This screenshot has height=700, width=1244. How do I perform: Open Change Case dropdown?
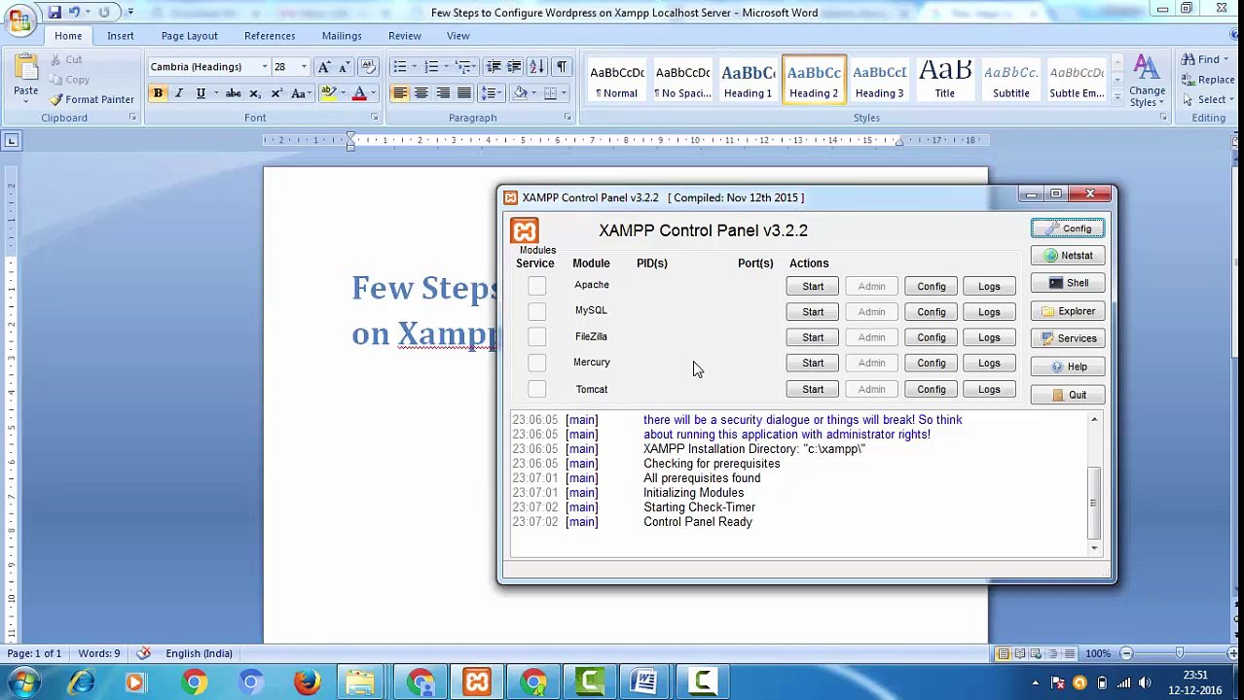(301, 93)
